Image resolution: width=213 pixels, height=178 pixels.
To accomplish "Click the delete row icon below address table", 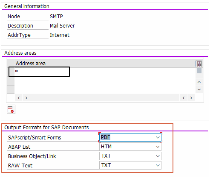I will click(11, 109).
